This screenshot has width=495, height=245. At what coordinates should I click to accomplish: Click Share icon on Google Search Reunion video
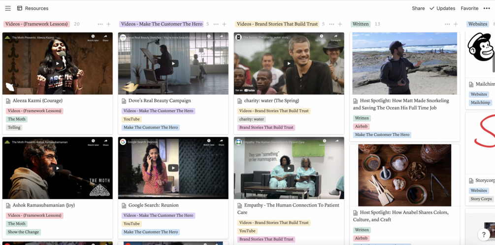tap(221, 142)
